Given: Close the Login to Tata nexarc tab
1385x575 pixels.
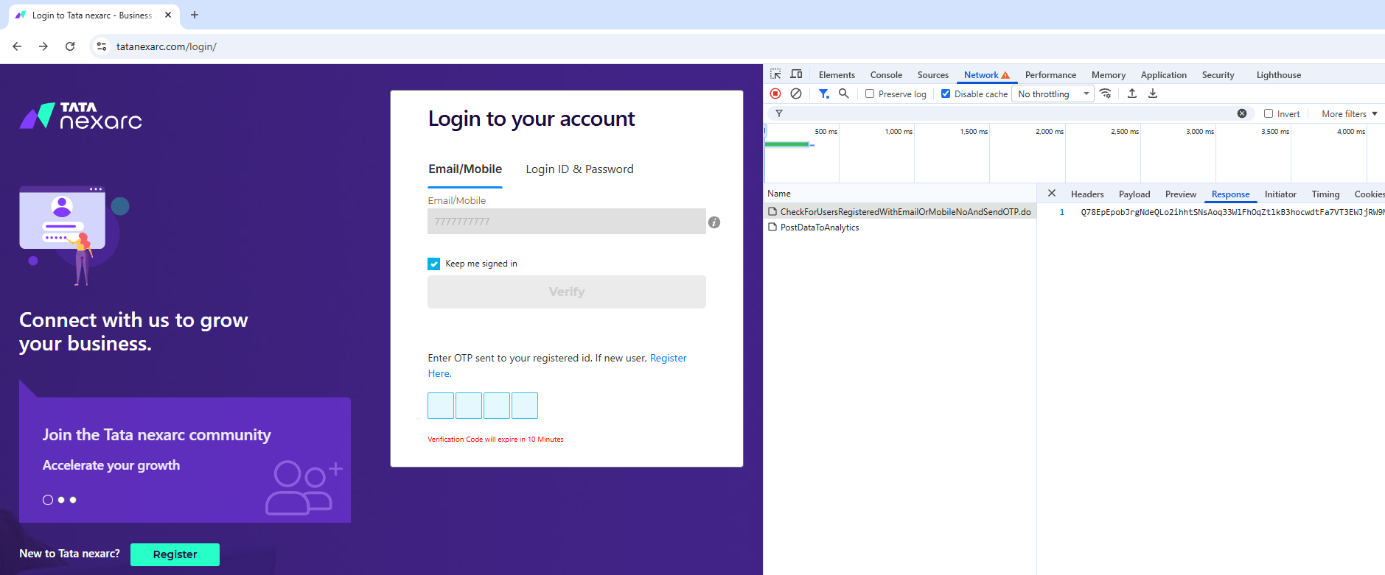Looking at the screenshot, I should tap(168, 15).
